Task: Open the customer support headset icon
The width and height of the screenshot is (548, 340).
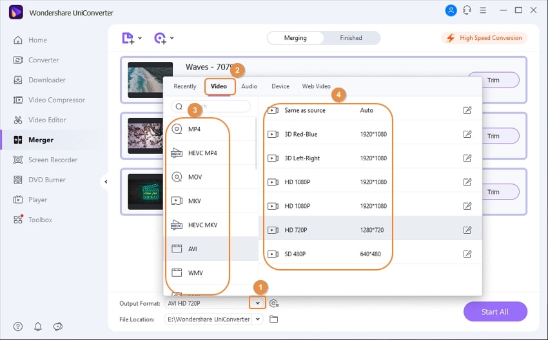Action: [467, 10]
